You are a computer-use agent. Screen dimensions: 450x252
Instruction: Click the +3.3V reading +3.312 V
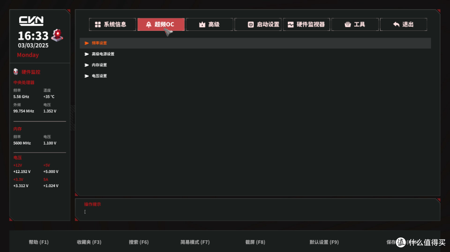21,186
